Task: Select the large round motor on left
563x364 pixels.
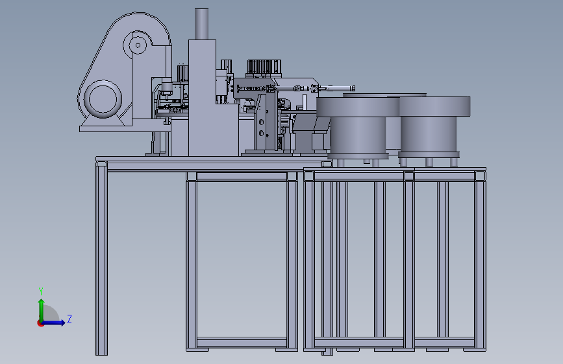Action: tap(103, 99)
